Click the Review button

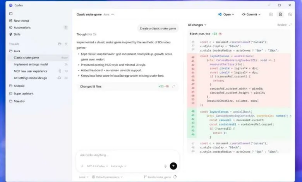[282, 25]
